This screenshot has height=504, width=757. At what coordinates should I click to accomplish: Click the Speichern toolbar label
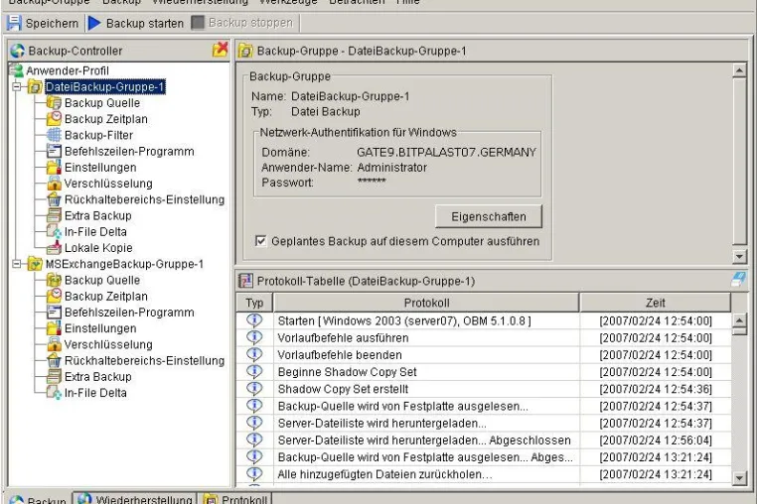52,23
